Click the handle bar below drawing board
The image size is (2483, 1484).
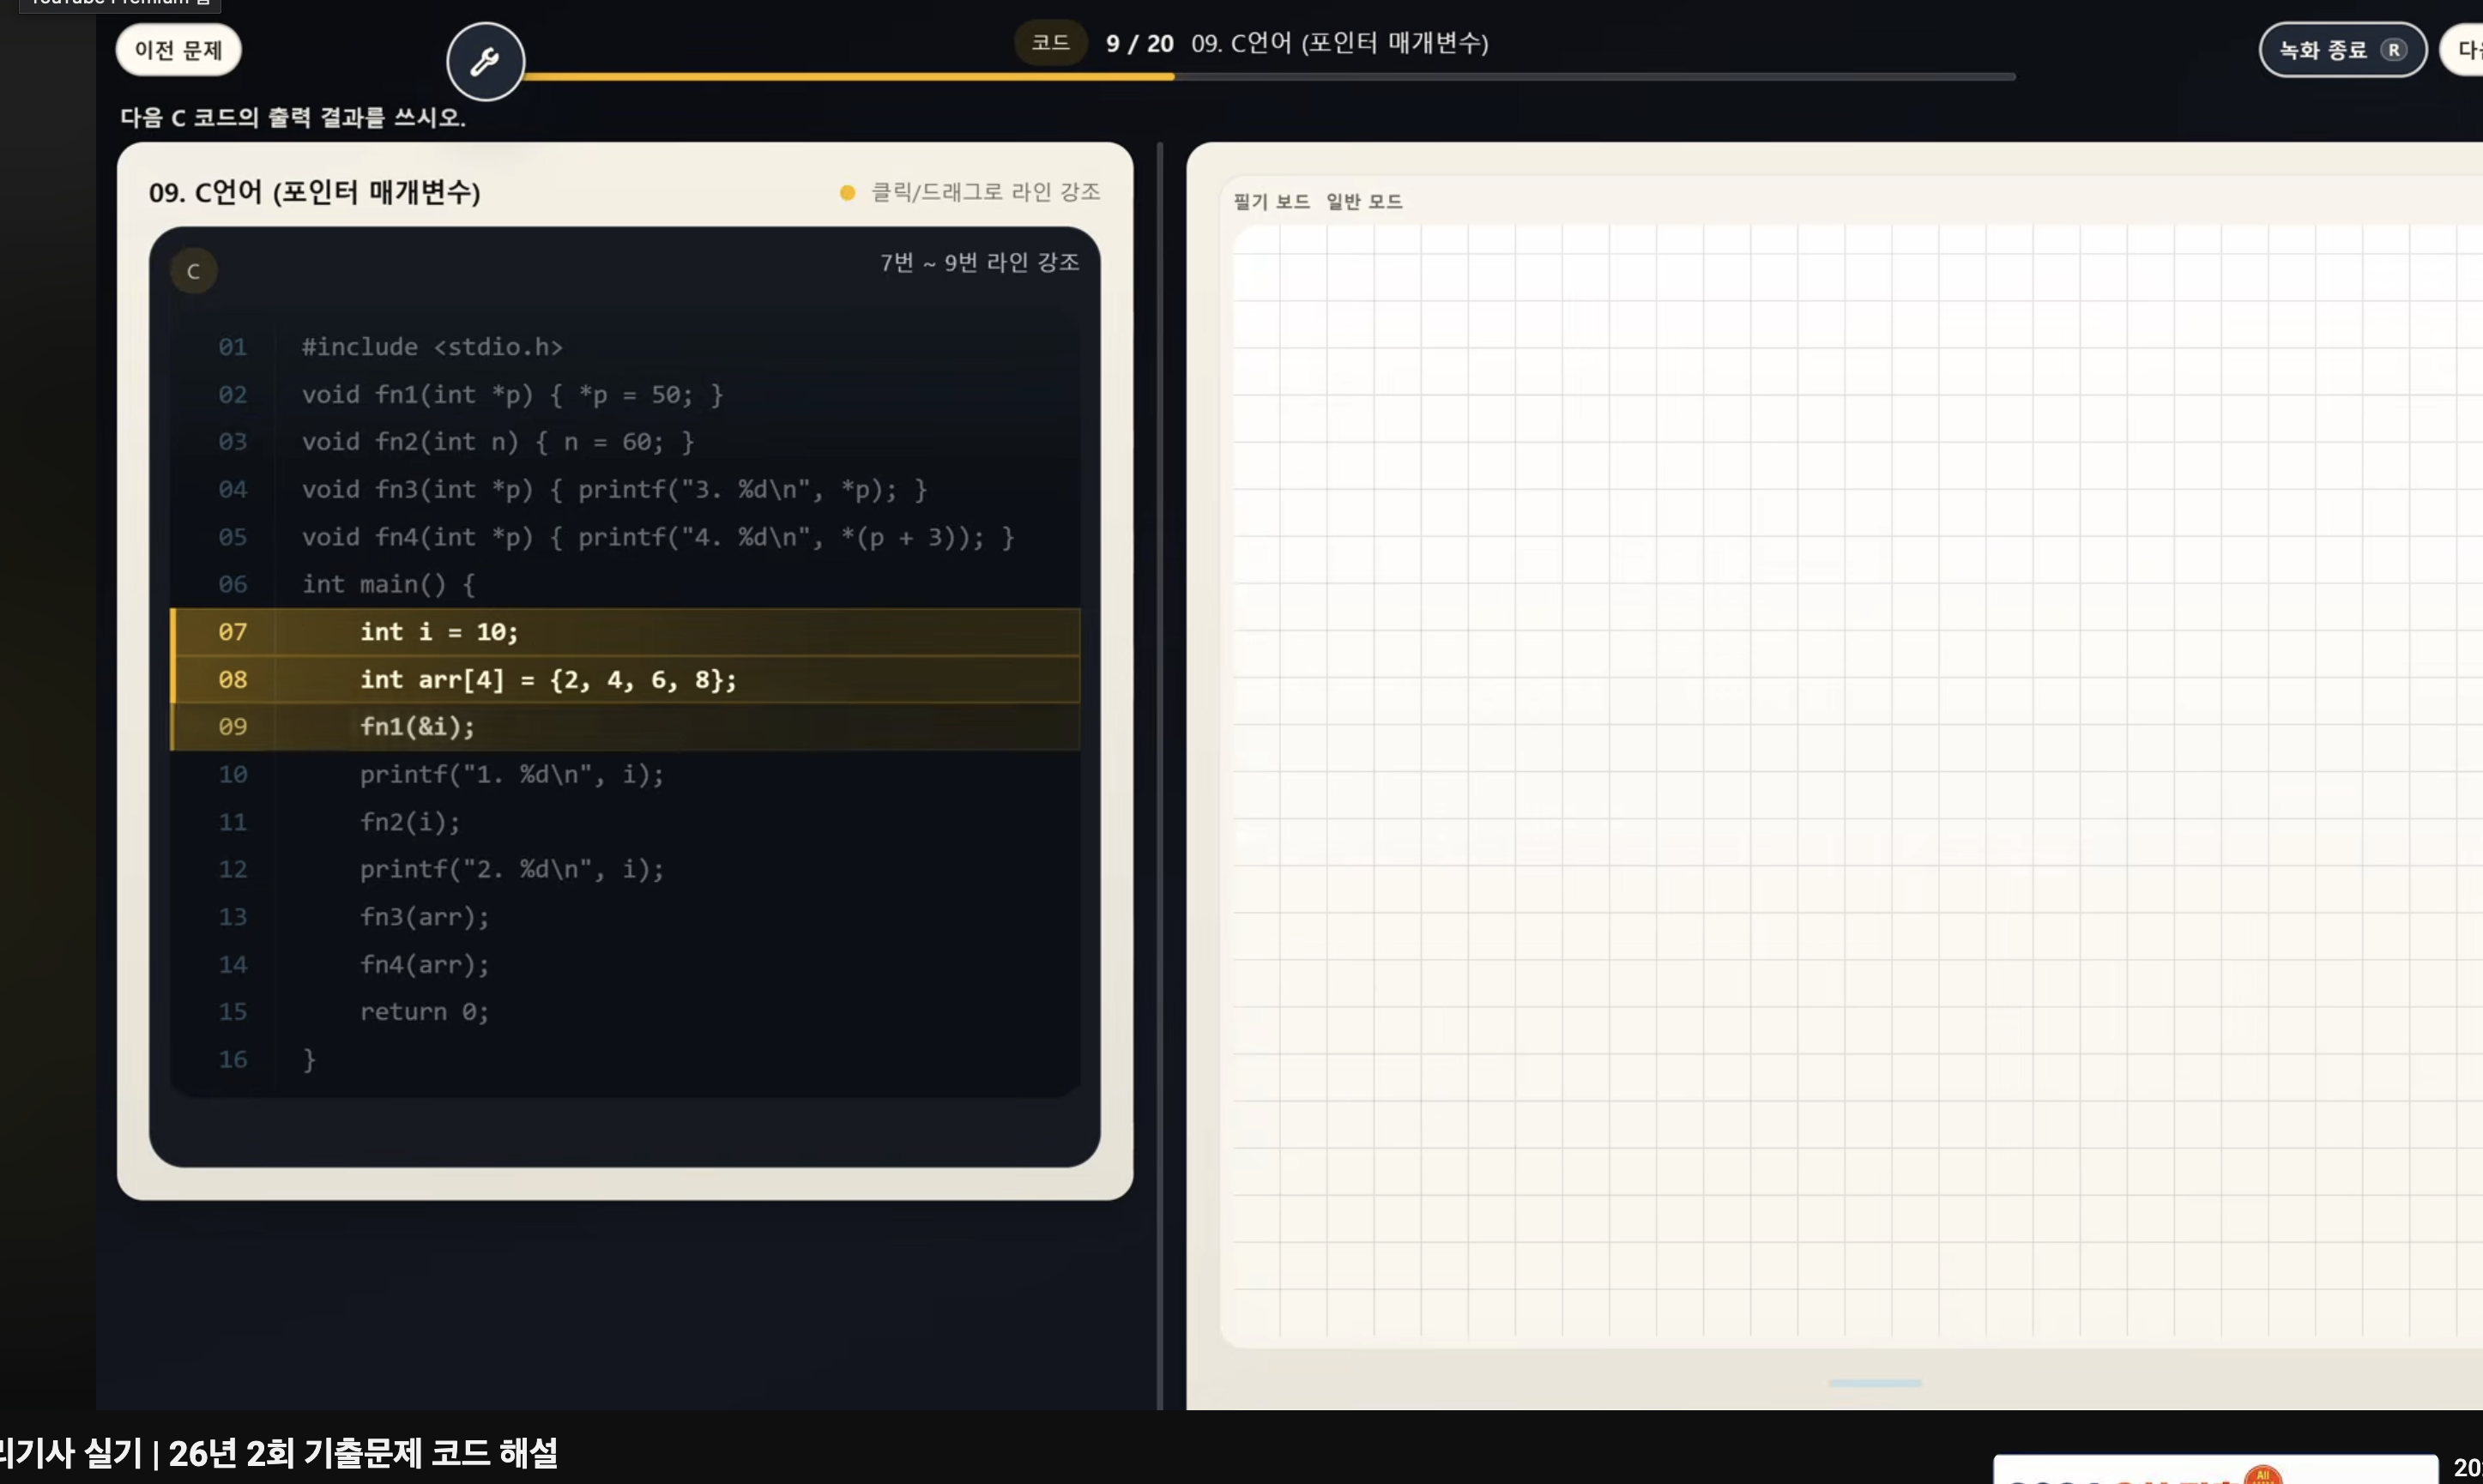tap(1874, 1383)
